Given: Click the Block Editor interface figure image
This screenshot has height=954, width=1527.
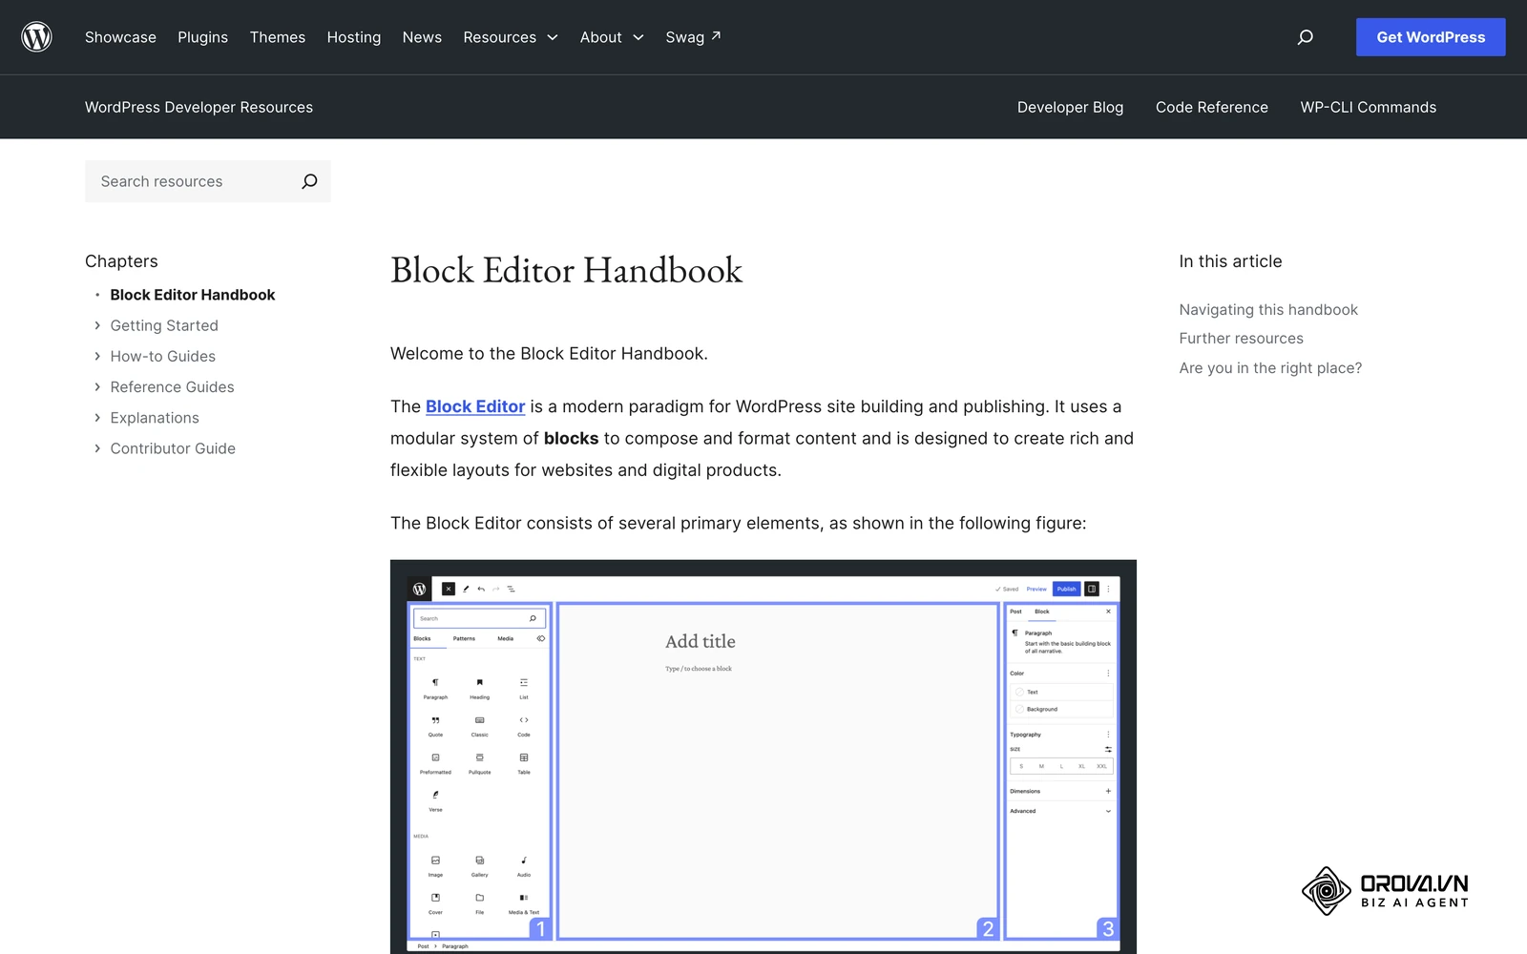Looking at the screenshot, I should [763, 757].
